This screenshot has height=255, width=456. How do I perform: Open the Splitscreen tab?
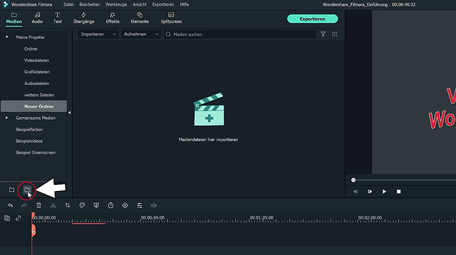(171, 18)
